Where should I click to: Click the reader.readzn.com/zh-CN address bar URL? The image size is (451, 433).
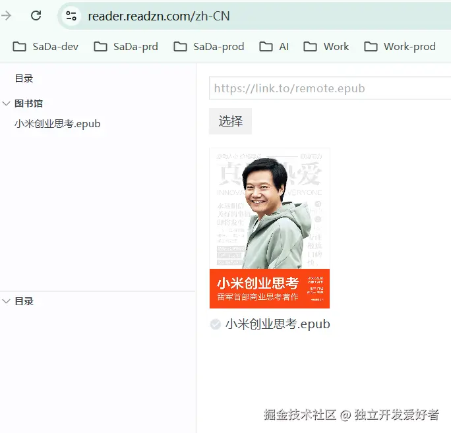(159, 16)
